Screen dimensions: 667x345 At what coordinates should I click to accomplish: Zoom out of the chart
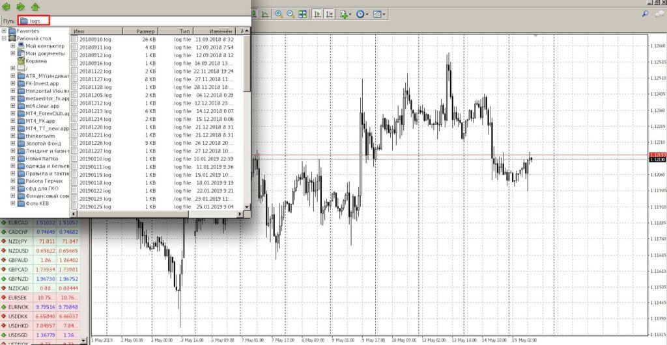tap(291, 14)
